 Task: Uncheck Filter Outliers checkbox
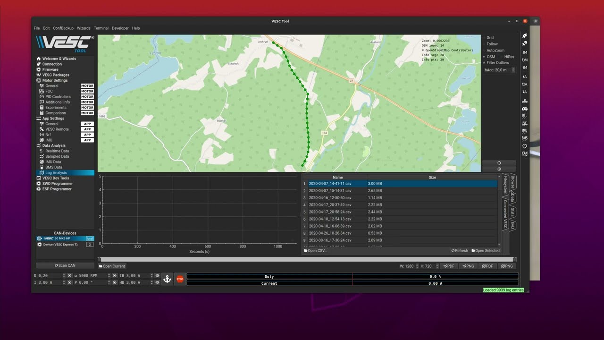click(495, 63)
